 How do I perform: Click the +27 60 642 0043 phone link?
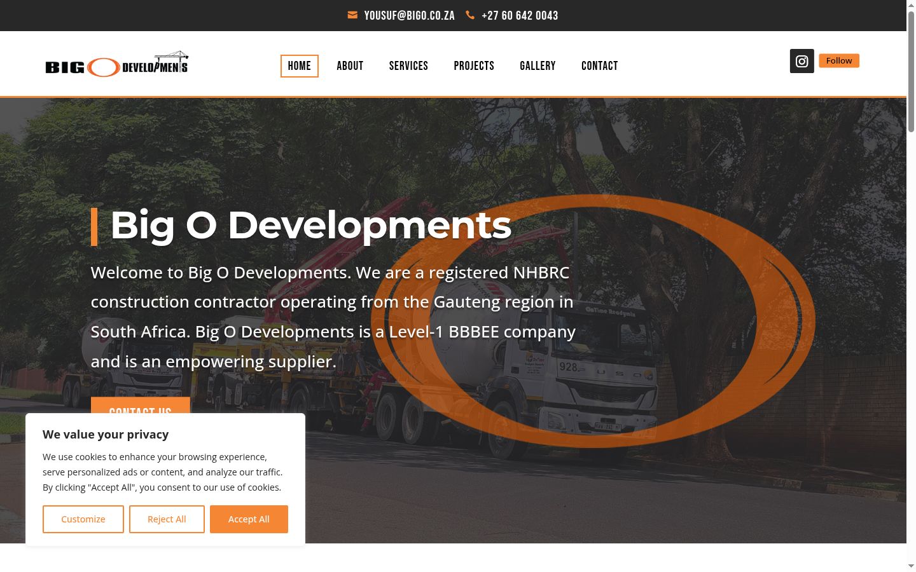coord(520,16)
